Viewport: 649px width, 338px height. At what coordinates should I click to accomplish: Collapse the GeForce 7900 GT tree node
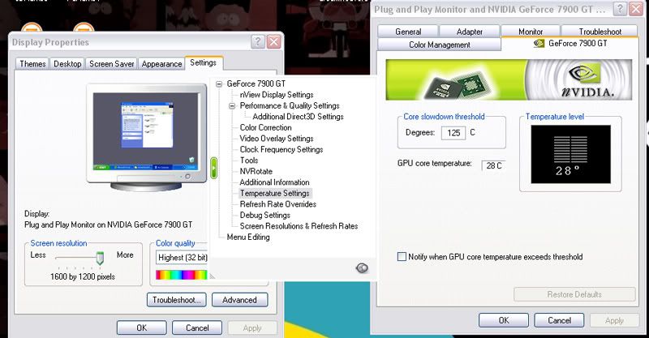point(219,84)
